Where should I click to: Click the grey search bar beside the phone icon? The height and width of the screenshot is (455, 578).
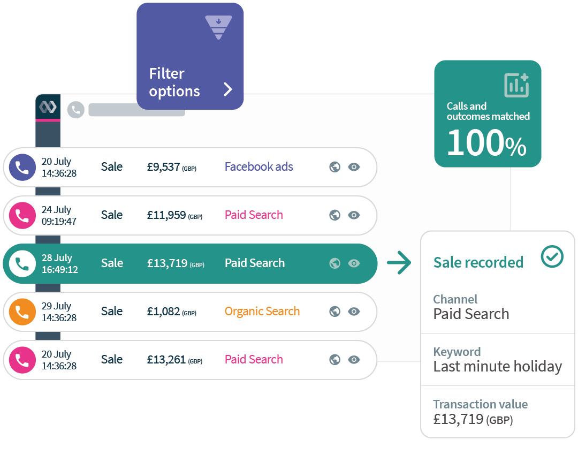point(136,110)
